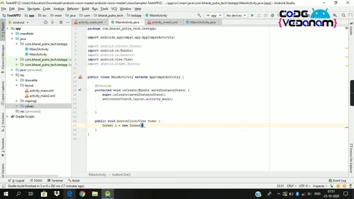Expand Gradle Scripts node

8,117
